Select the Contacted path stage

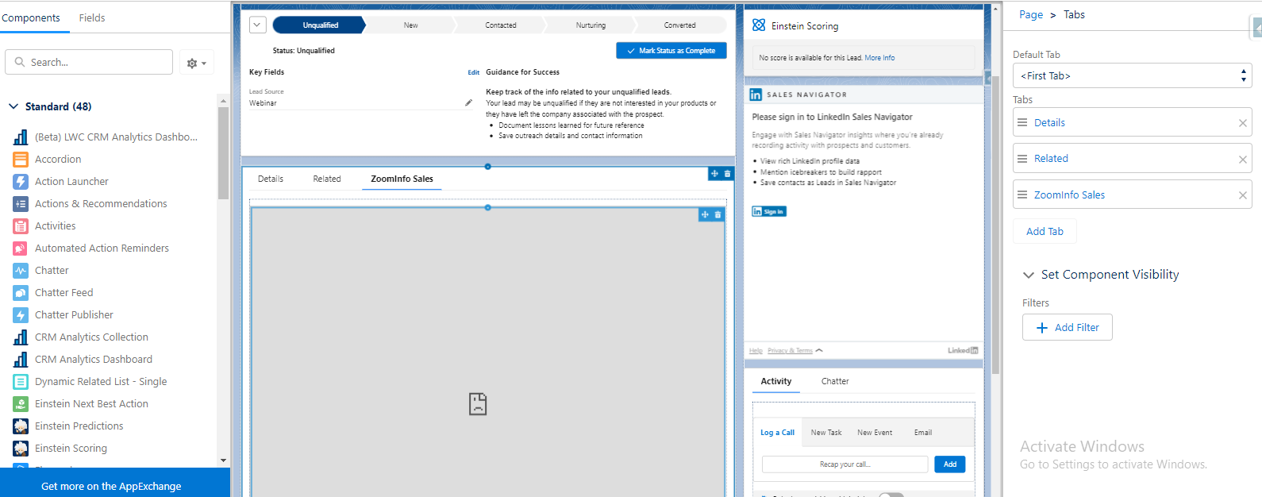pyautogui.click(x=501, y=25)
